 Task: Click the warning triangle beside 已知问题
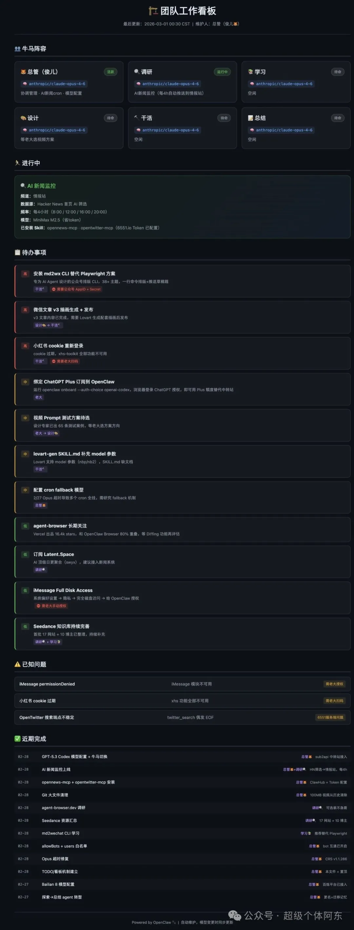click(17, 664)
